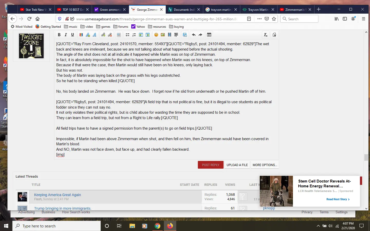Close the George Zimmerman tab
Viewport: 370px width, 231px height.
click(x=161, y=9)
